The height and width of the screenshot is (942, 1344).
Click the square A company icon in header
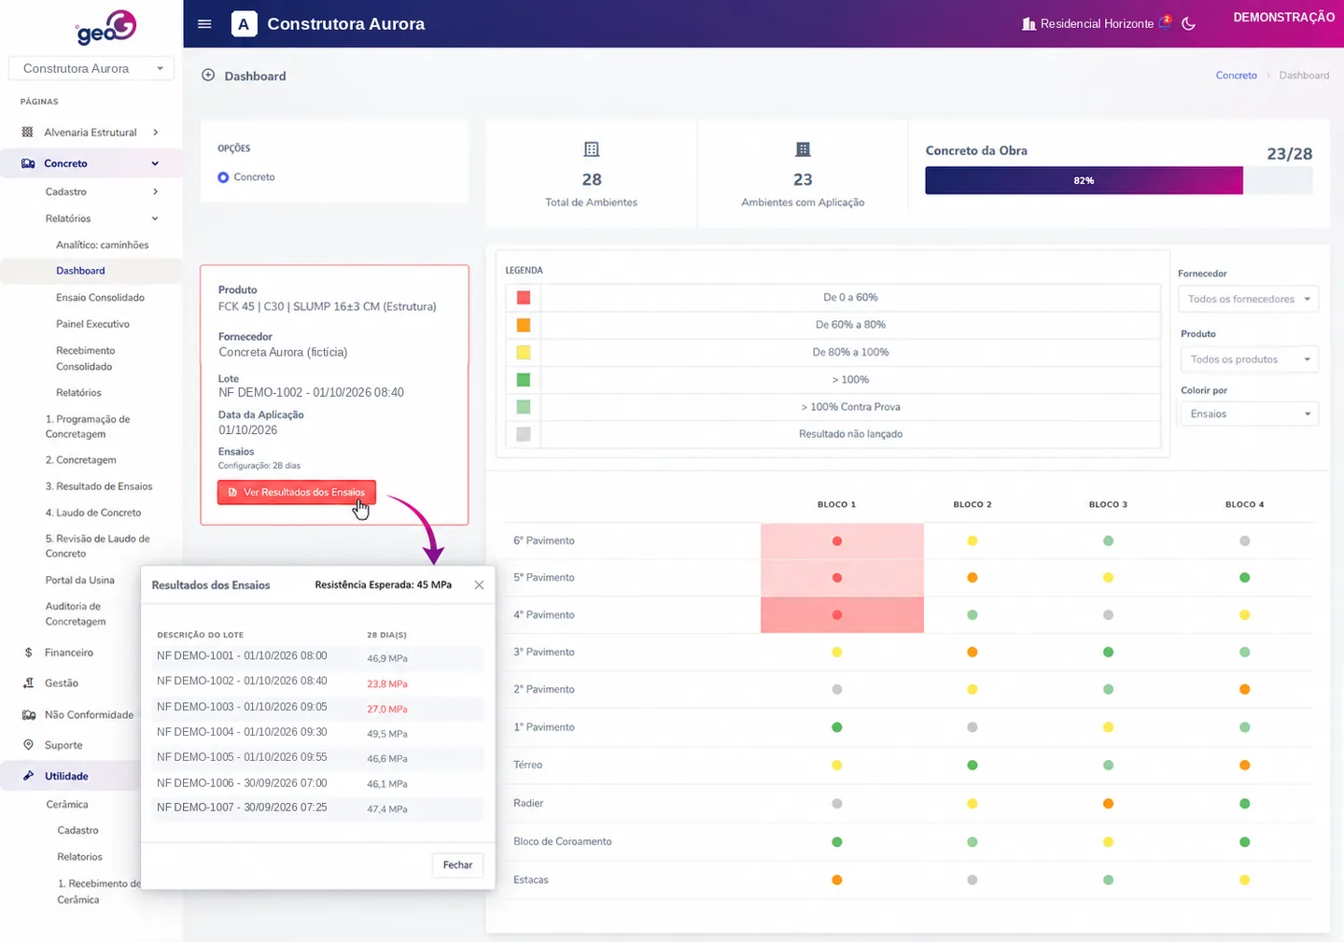click(244, 23)
